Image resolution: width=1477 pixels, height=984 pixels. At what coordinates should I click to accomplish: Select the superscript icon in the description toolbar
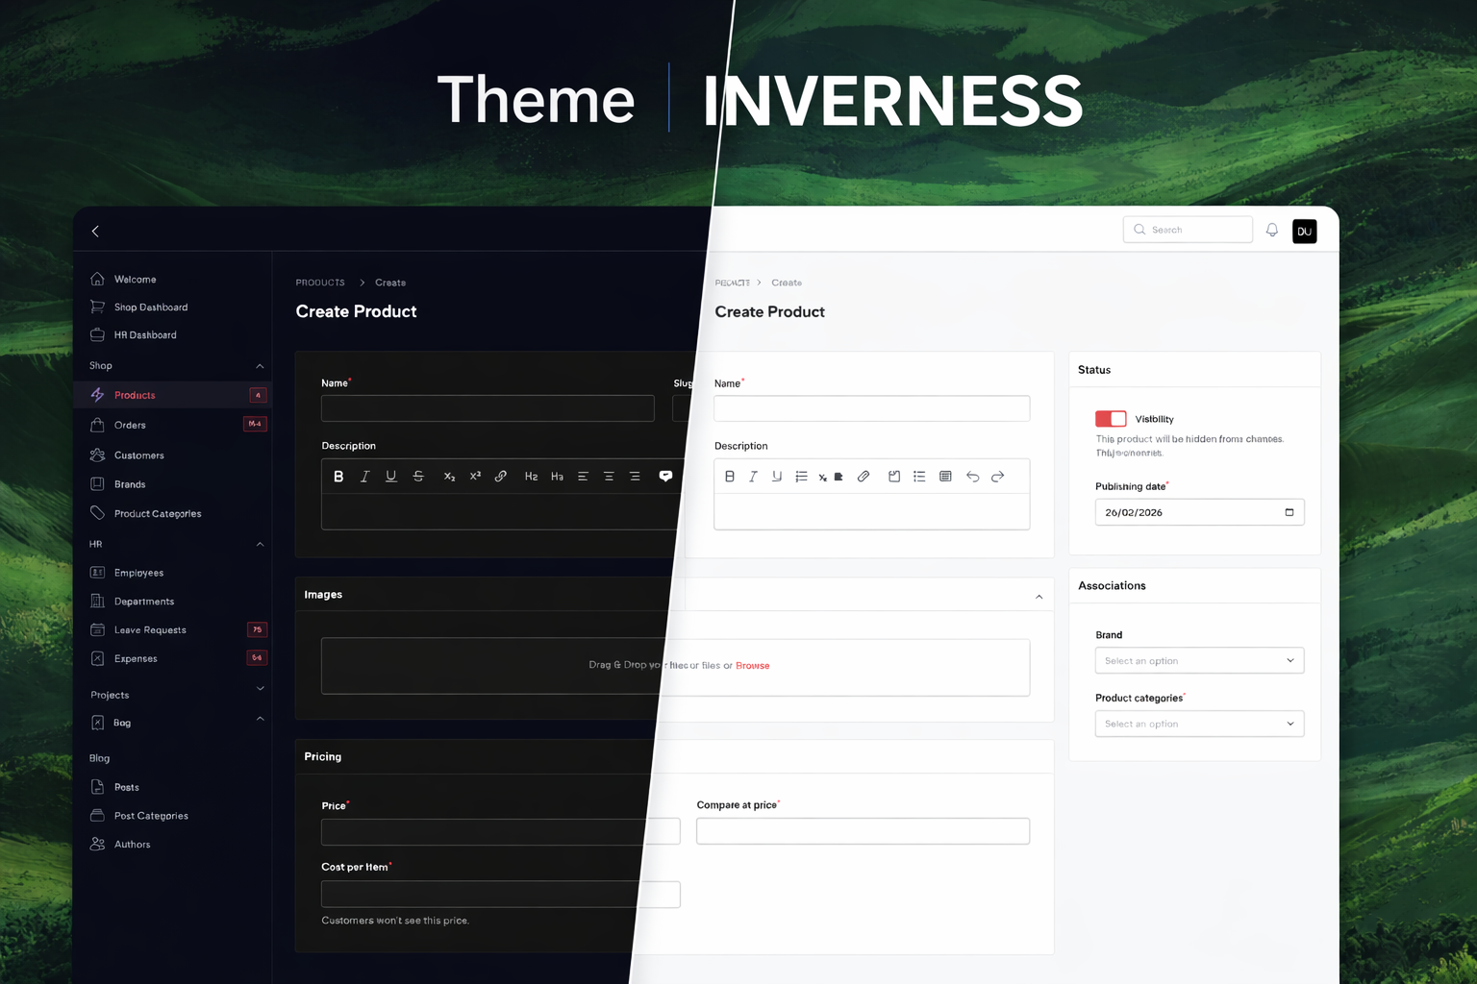(x=474, y=476)
